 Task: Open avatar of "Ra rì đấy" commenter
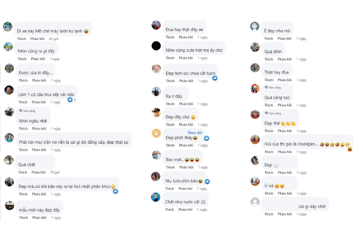(x=156, y=92)
